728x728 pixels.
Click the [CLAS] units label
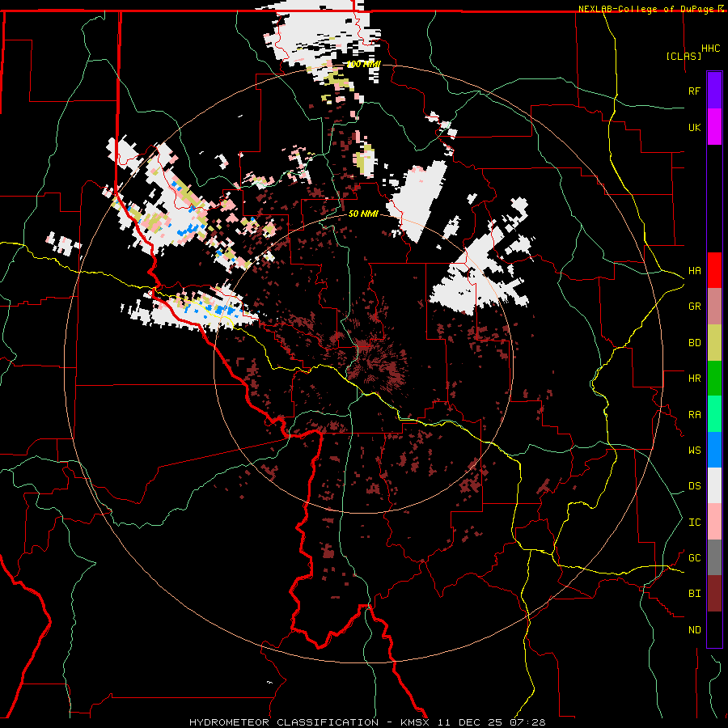point(684,56)
